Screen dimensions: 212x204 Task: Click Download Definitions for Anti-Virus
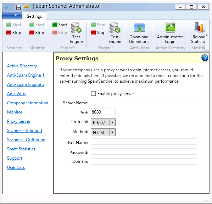tap(139, 33)
